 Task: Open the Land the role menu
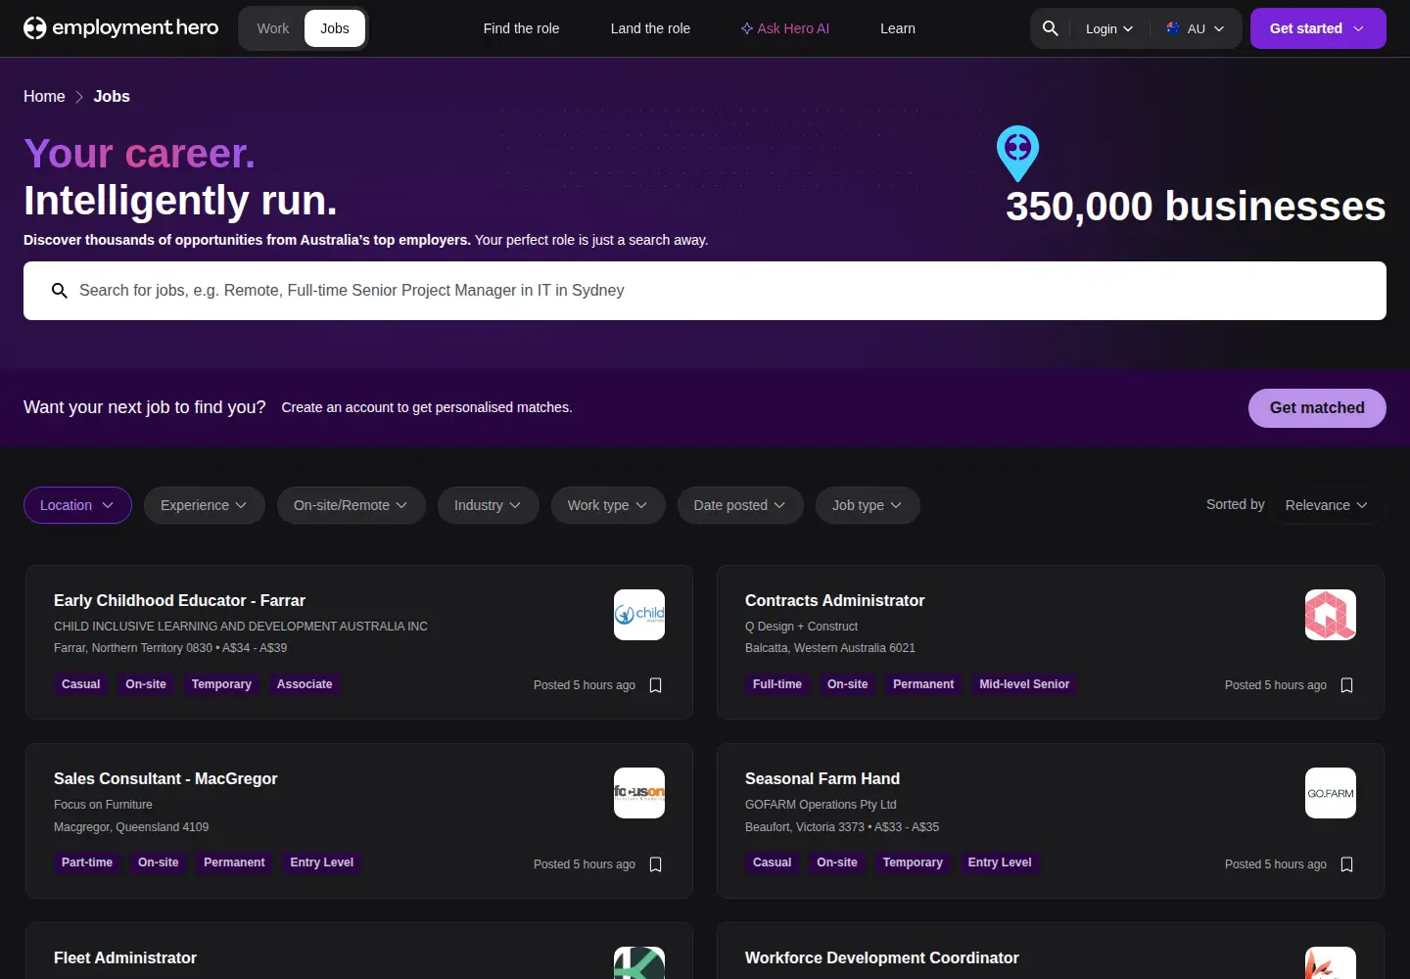[650, 28]
